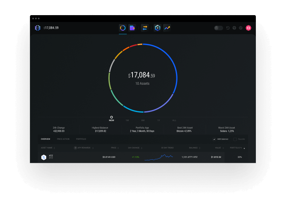Screen dimensions: 285x207
Task: Click the Highest Balance $17,839.82 stat
Action: point(100,129)
